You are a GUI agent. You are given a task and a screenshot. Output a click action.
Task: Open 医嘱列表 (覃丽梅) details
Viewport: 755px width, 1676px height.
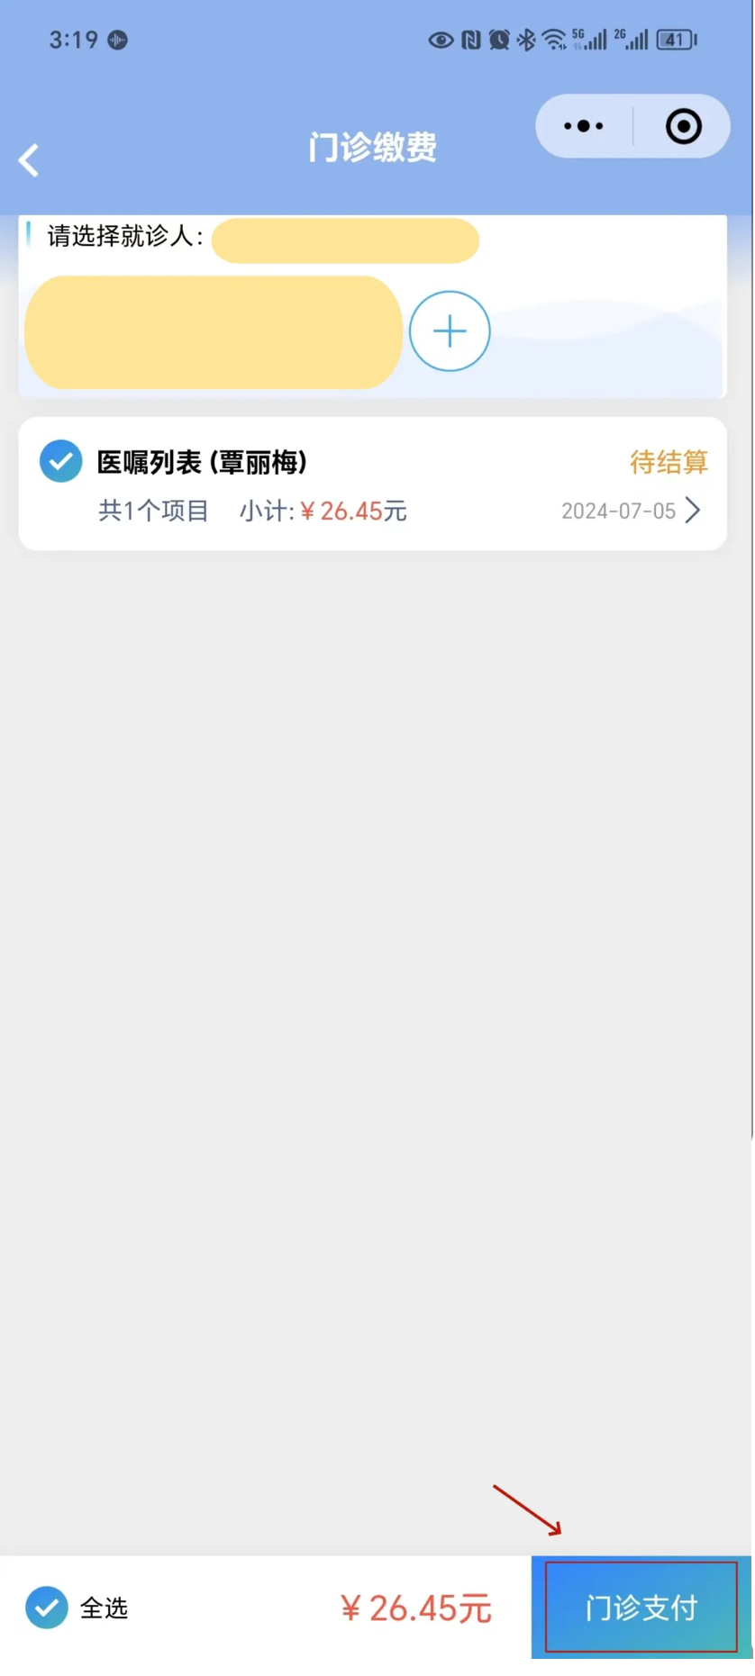pyautogui.click(x=202, y=462)
